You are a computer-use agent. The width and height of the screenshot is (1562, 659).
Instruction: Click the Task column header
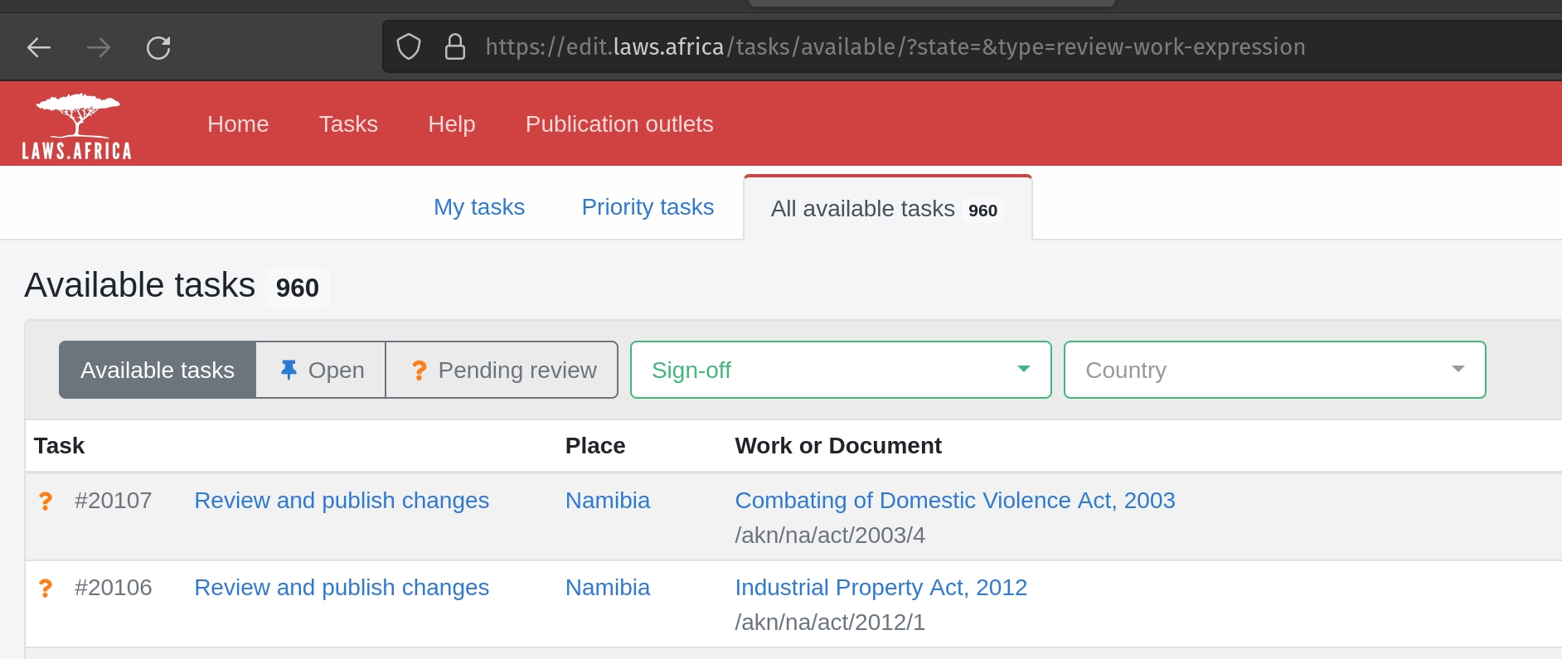pyautogui.click(x=60, y=446)
